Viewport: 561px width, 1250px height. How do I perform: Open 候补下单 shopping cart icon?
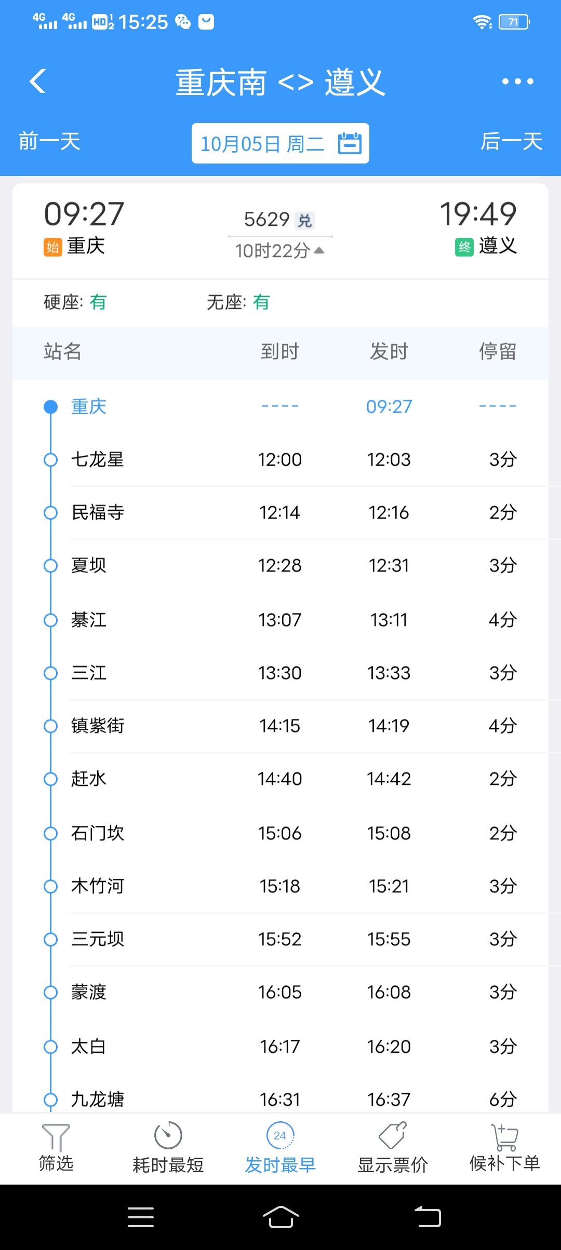(504, 1137)
